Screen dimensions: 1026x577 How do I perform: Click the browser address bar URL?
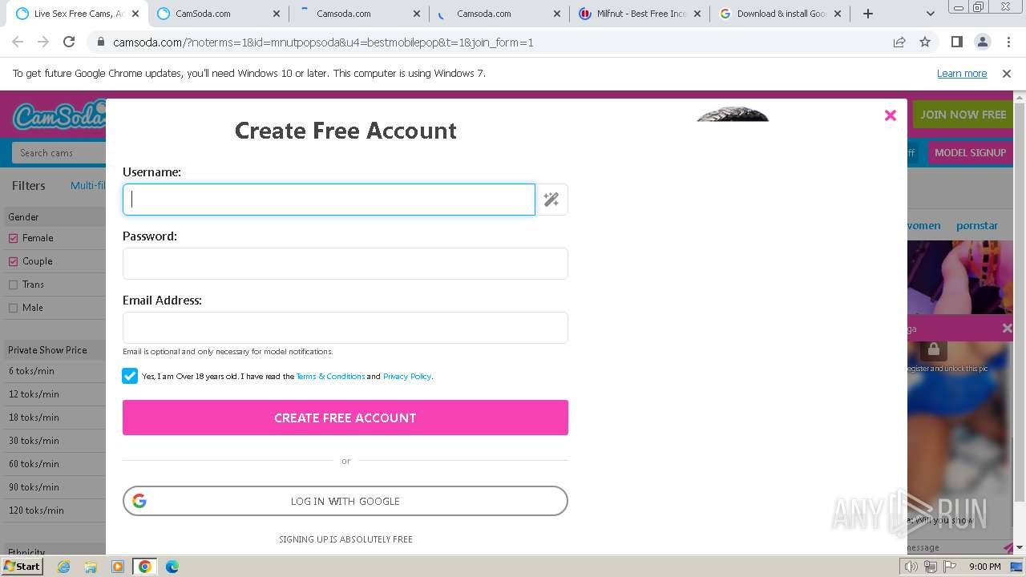click(x=323, y=42)
